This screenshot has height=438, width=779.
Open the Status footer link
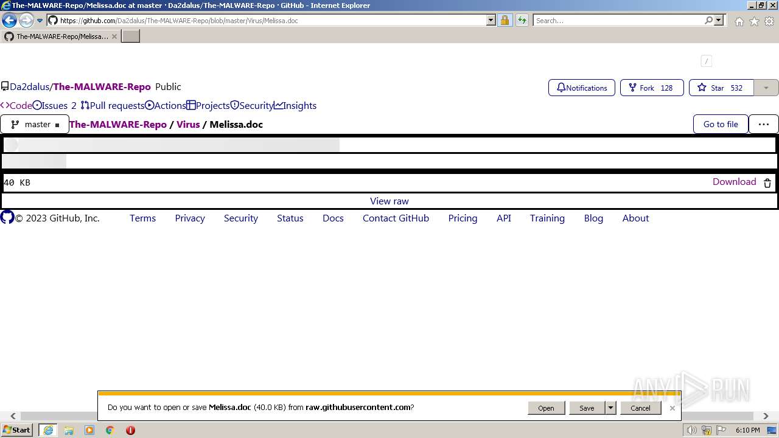pos(290,218)
